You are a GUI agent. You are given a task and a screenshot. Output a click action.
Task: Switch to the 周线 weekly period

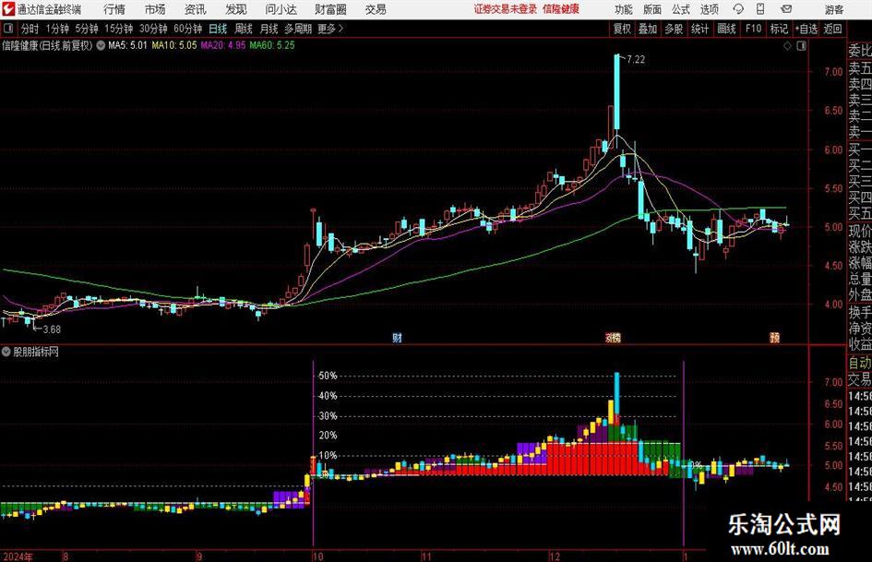pos(244,29)
